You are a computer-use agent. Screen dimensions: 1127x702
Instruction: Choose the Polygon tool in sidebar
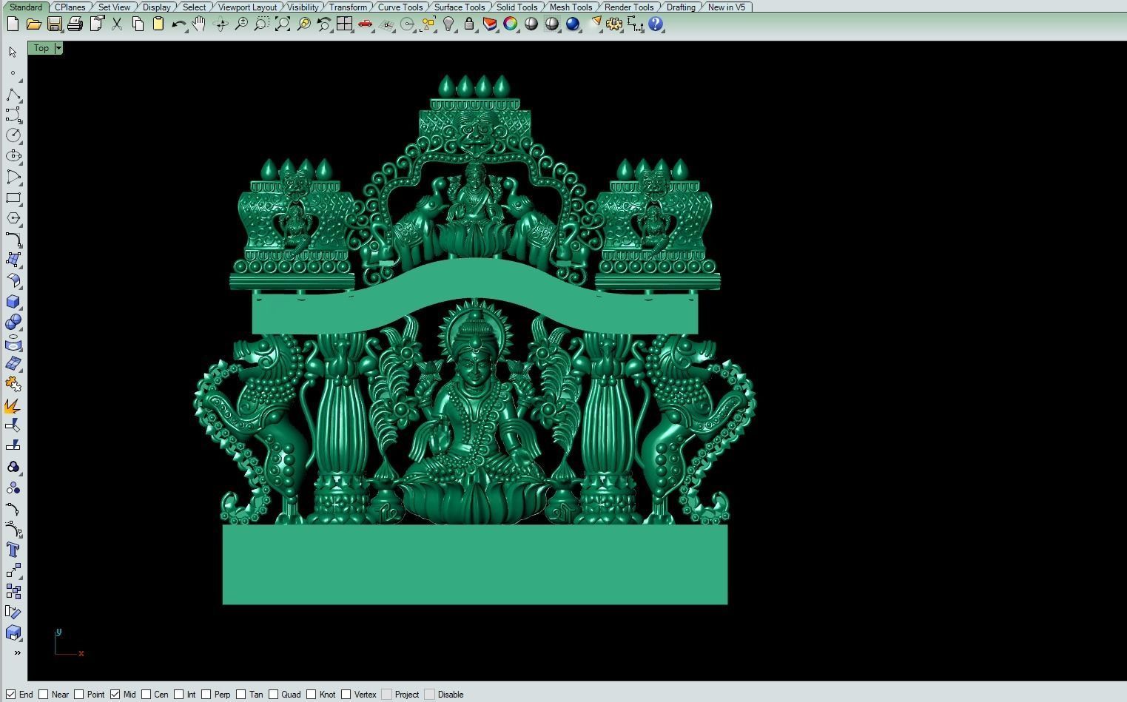point(13,218)
